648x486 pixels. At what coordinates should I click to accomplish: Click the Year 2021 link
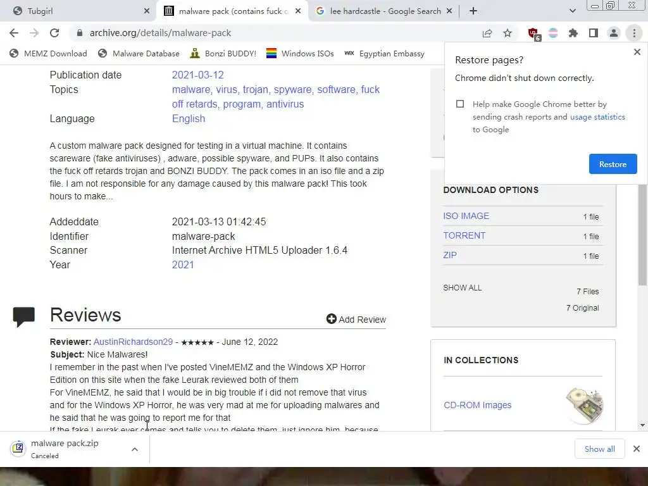click(183, 265)
